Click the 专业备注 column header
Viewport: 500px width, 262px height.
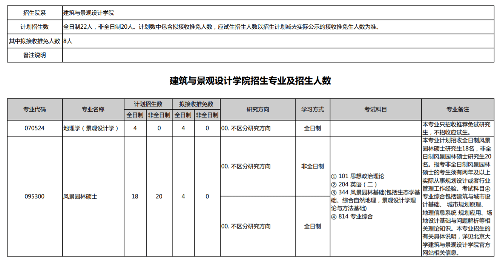pos(458,109)
